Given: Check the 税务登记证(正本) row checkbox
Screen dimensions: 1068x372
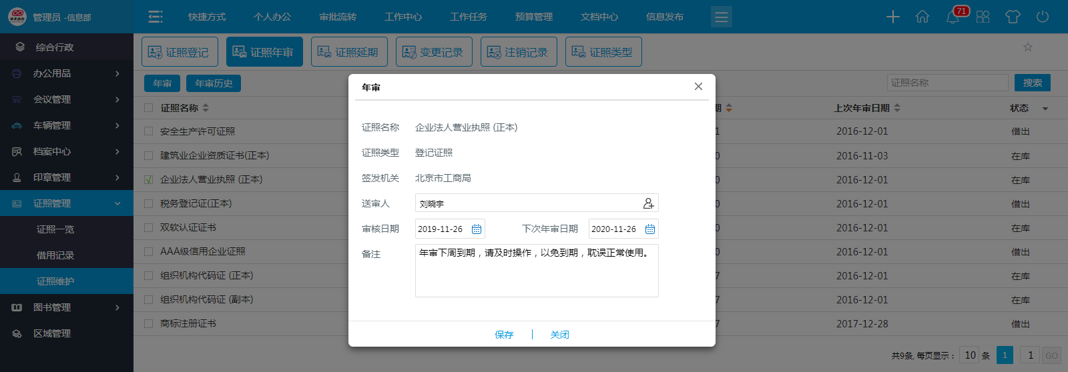Looking at the screenshot, I should click(148, 203).
